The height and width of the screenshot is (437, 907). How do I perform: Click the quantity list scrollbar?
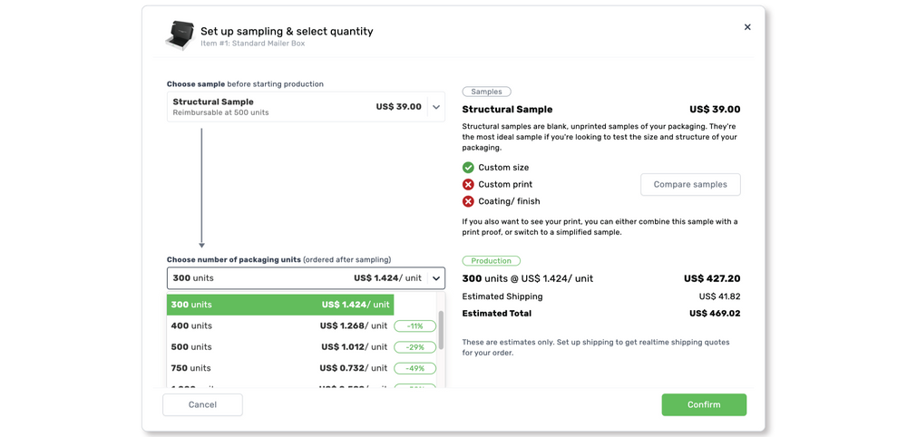point(442,329)
